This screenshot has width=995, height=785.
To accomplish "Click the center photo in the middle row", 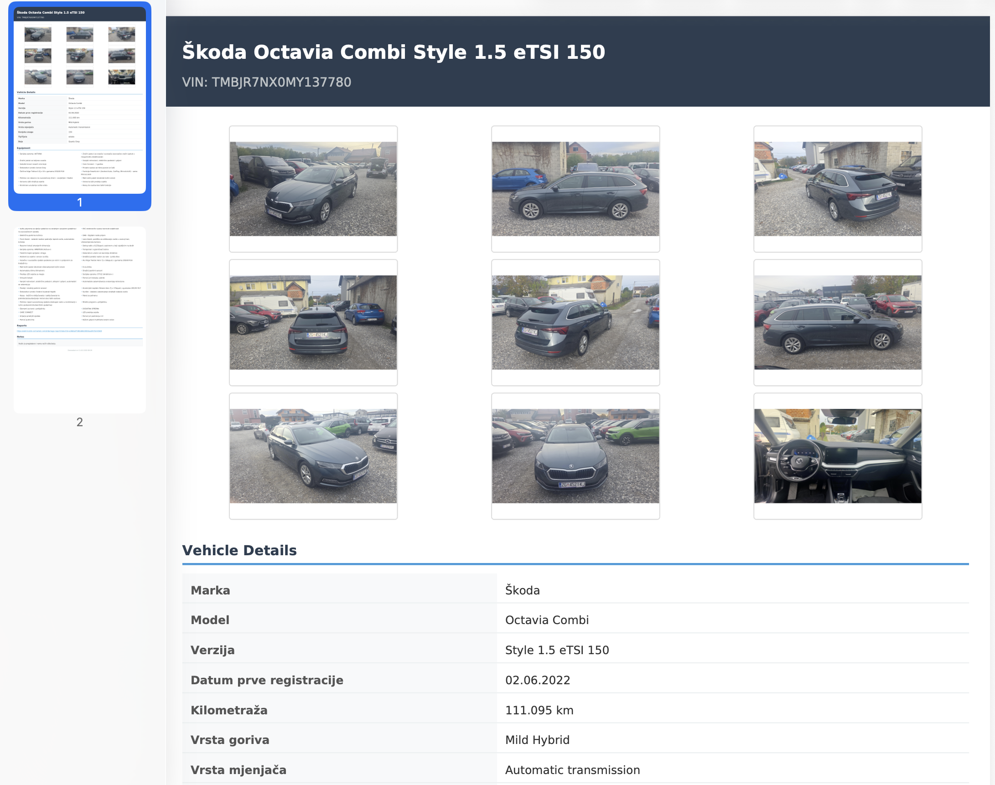I will tap(575, 322).
